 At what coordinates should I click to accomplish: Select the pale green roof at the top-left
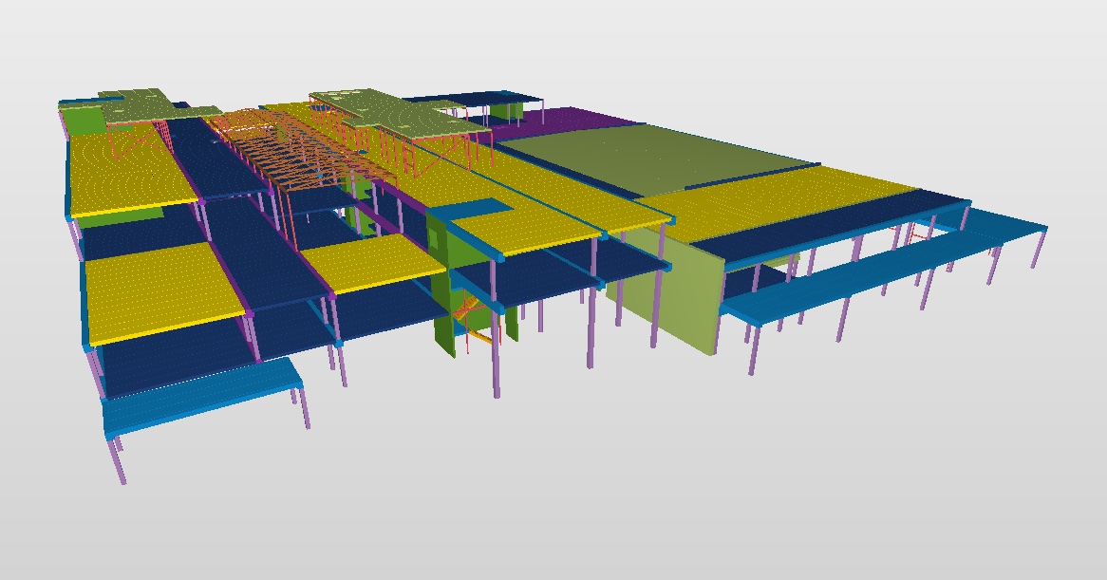(138, 106)
